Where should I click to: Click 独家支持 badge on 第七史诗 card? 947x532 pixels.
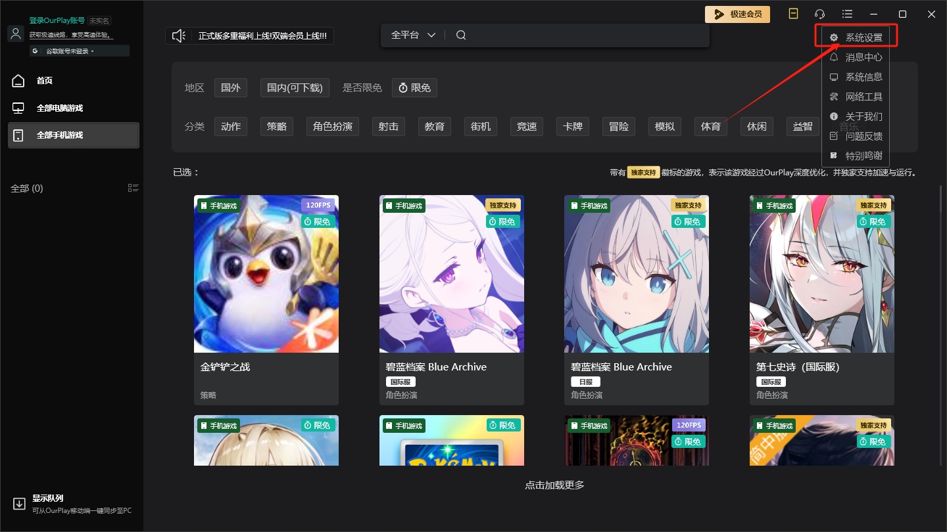(x=873, y=205)
